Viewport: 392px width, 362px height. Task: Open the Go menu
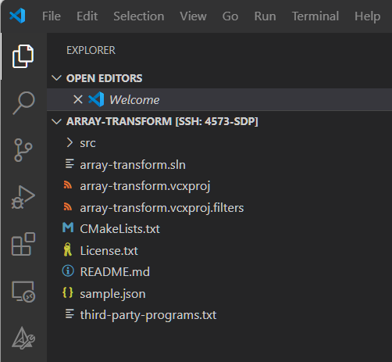pos(230,16)
